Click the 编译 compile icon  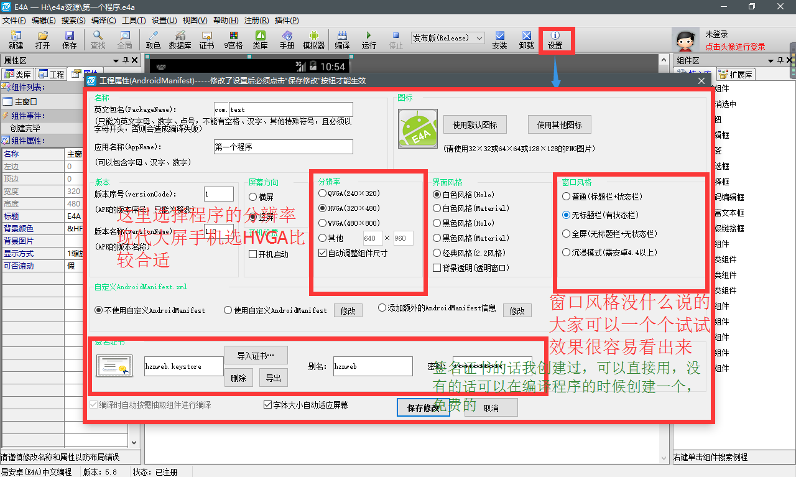pos(342,40)
